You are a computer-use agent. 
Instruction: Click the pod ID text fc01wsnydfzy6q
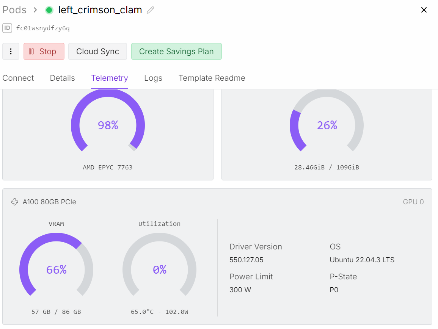[x=43, y=28]
